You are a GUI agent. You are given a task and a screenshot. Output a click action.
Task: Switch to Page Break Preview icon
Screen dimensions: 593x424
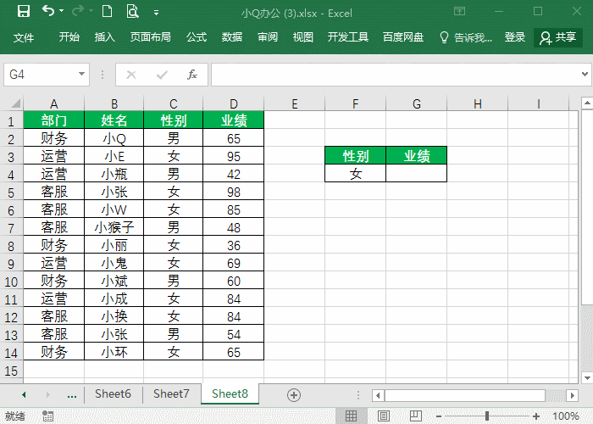pyautogui.click(x=415, y=416)
